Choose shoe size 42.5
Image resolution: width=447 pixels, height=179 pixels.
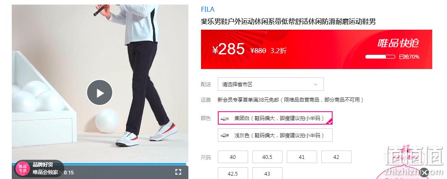click(x=233, y=173)
